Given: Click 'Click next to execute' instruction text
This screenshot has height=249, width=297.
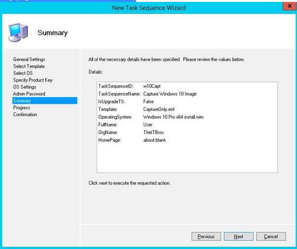Looking at the screenshot, I should [x=129, y=183].
